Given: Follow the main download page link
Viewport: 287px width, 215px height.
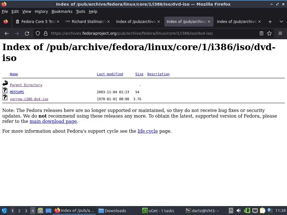Looking at the screenshot, I should click(x=53, y=121).
